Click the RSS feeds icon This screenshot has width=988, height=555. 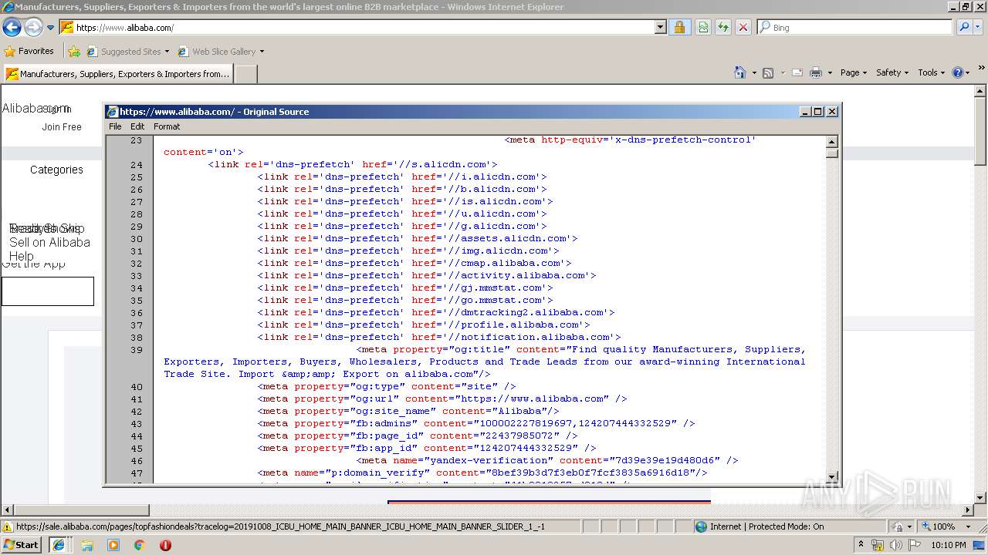click(x=768, y=72)
